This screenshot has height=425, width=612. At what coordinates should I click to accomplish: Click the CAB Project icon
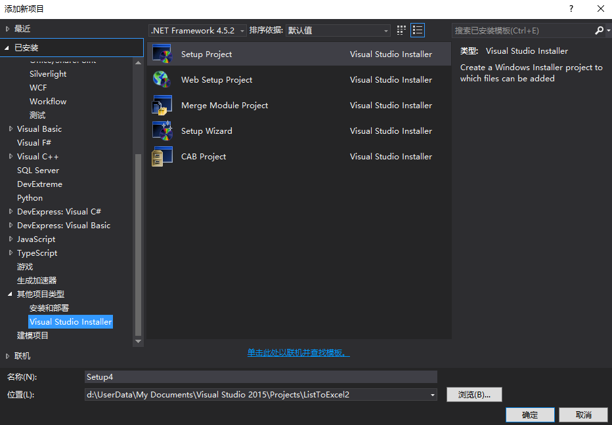point(162,156)
